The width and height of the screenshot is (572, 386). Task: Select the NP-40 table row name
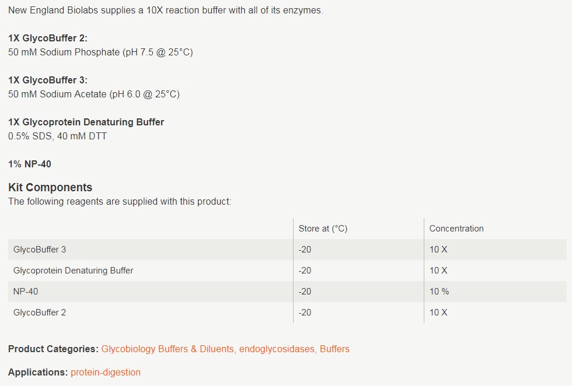click(x=26, y=292)
